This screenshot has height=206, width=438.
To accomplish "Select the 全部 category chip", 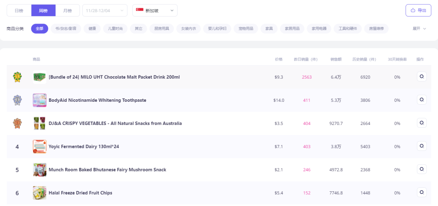I will [x=40, y=29].
